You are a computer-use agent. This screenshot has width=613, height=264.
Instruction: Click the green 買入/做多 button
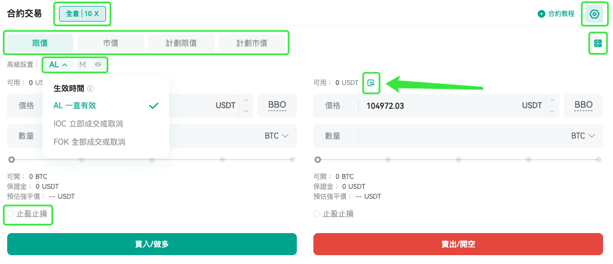click(x=152, y=244)
